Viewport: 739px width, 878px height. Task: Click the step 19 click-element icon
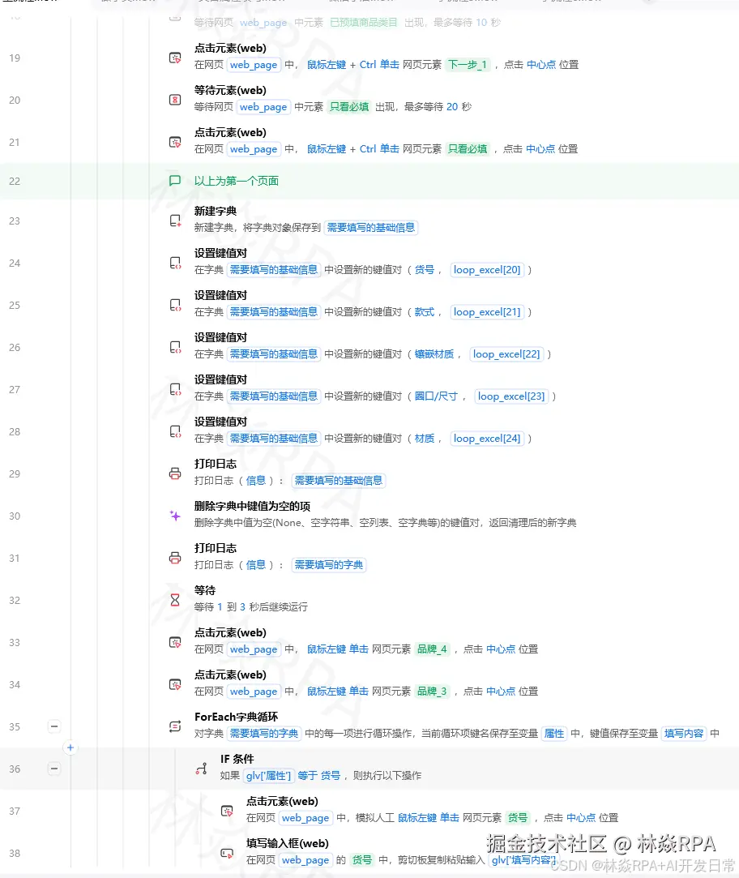[x=175, y=58]
